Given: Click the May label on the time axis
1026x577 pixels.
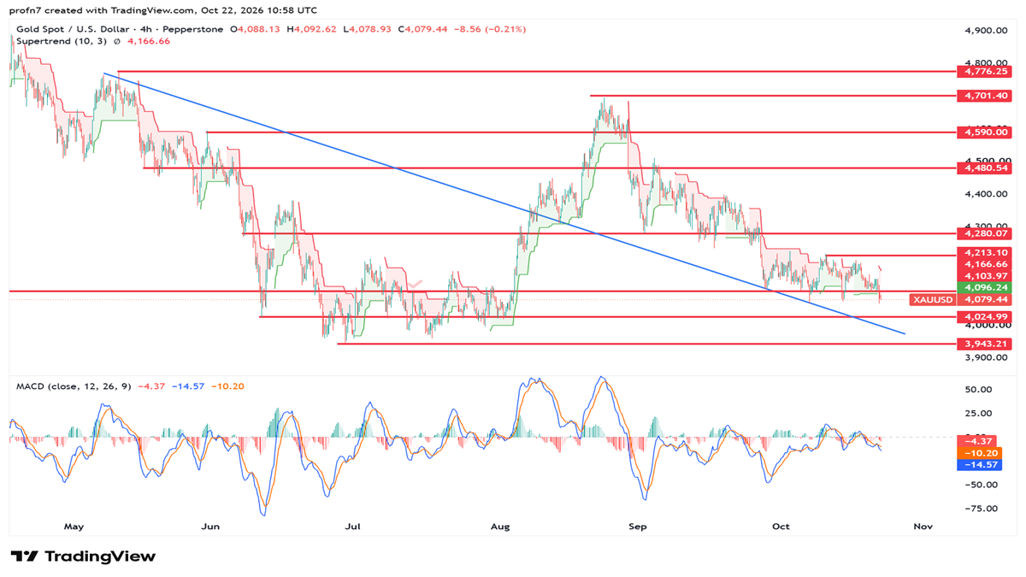Looking at the screenshot, I should 74,527.
